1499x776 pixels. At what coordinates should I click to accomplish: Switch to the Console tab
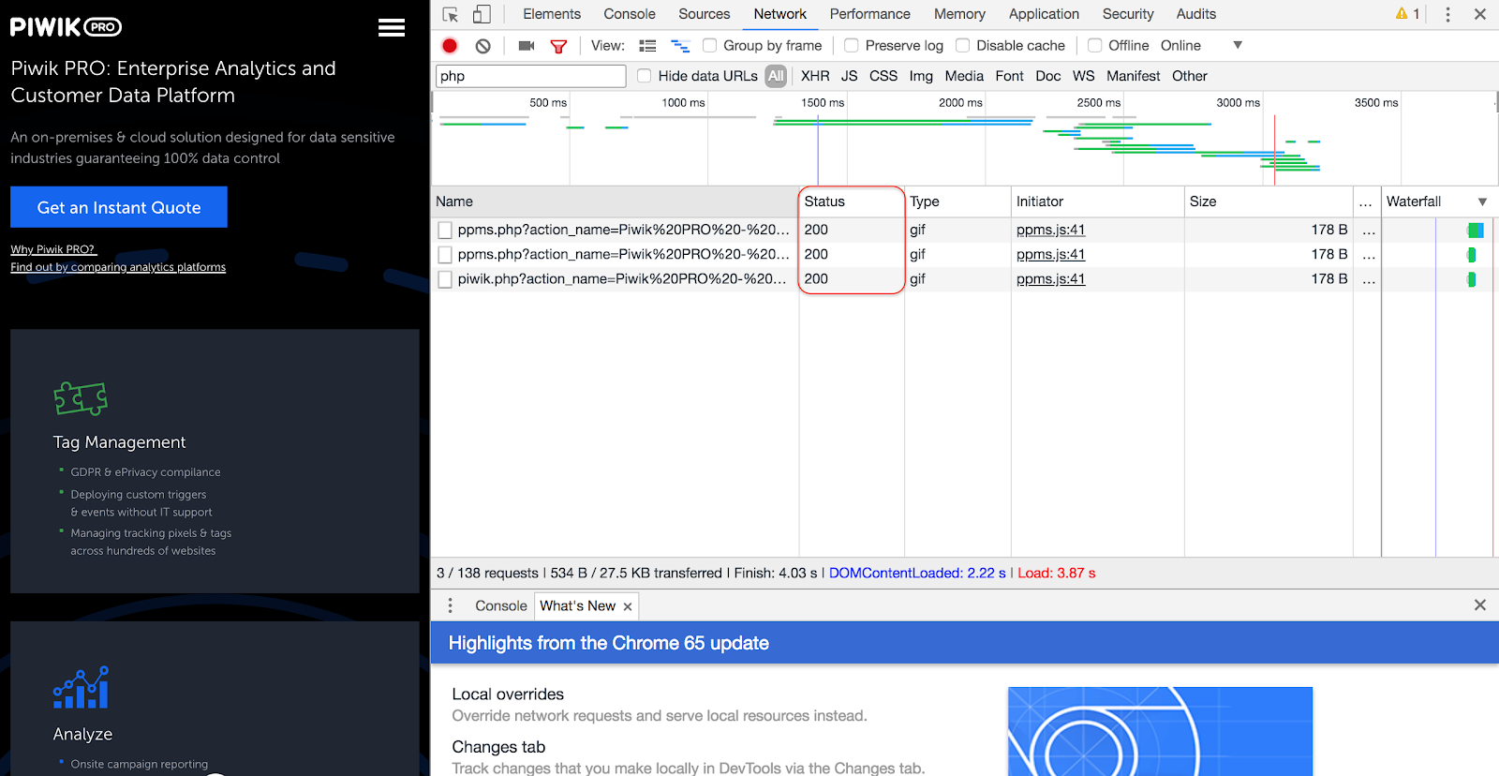click(x=630, y=14)
